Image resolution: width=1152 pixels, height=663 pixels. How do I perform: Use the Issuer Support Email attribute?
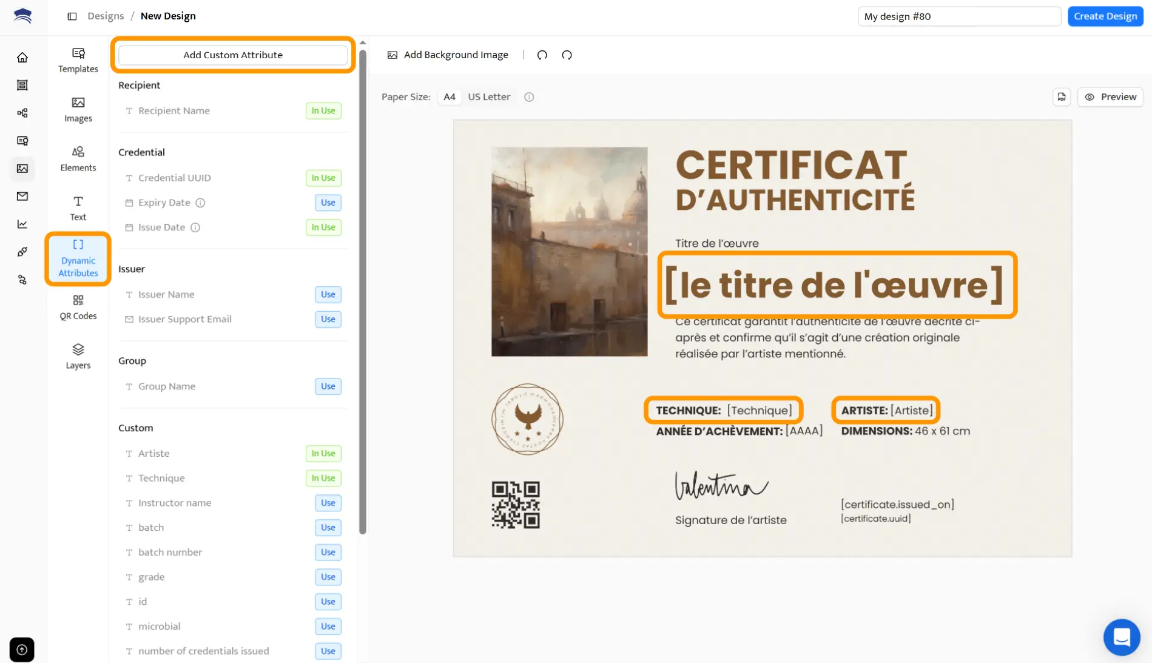[x=328, y=319]
